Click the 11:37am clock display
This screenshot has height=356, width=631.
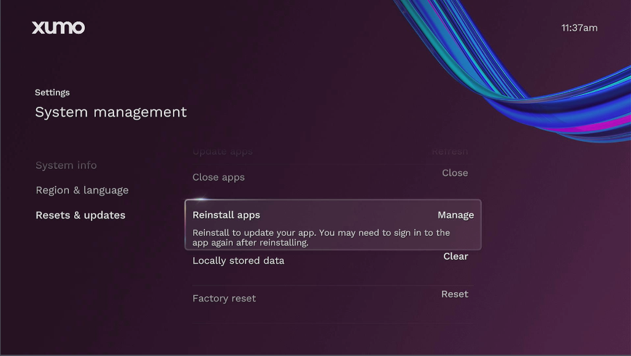[x=579, y=28]
